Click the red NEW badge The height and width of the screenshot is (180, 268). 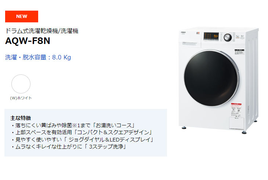22,16
